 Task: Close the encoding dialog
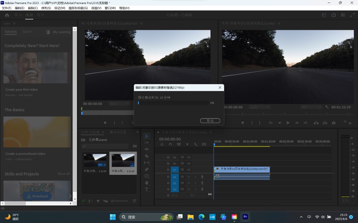click(x=220, y=88)
